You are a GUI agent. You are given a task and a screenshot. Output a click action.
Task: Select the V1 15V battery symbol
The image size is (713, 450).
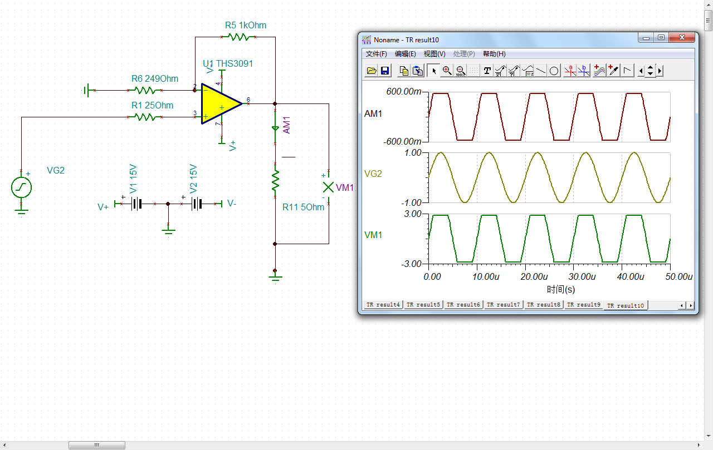point(135,204)
